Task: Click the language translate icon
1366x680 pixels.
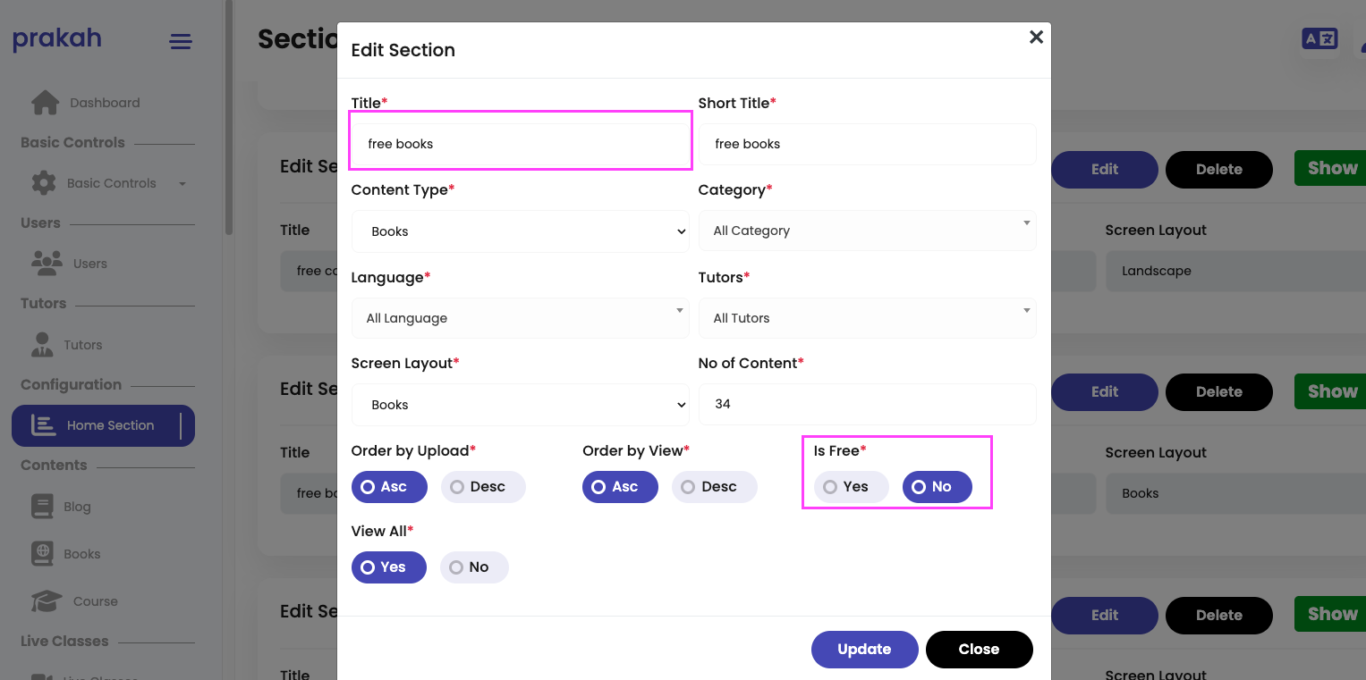Action: tap(1319, 38)
